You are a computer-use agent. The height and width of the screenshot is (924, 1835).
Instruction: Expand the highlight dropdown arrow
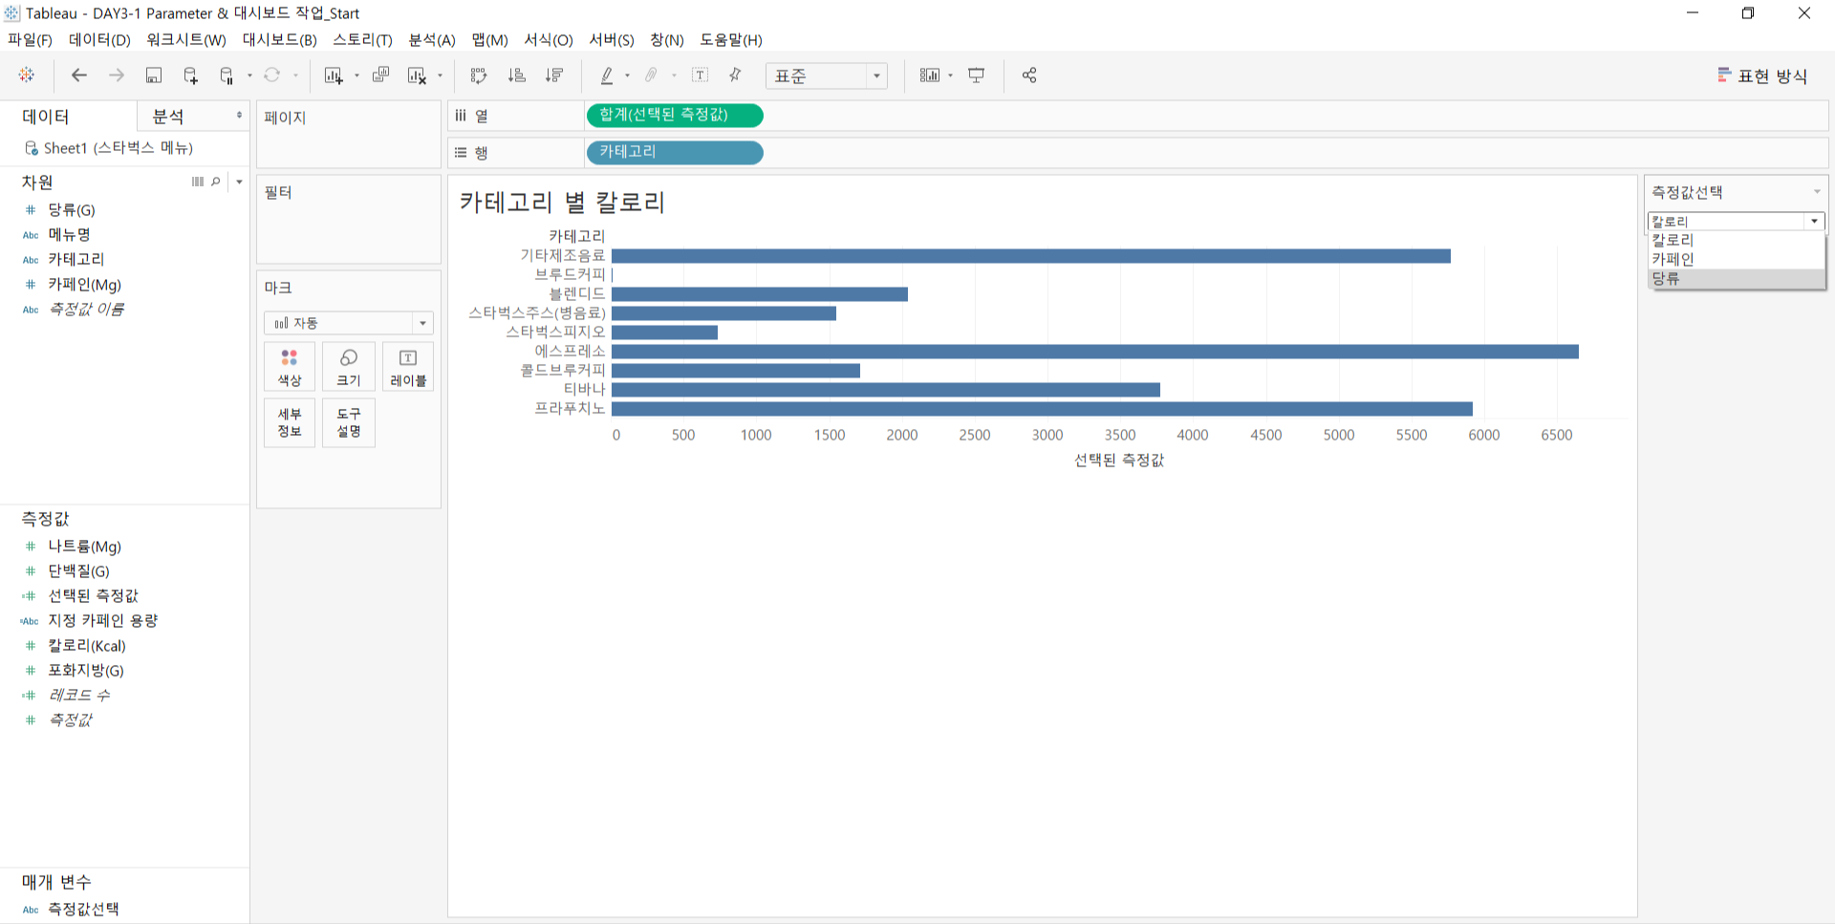[x=627, y=75]
